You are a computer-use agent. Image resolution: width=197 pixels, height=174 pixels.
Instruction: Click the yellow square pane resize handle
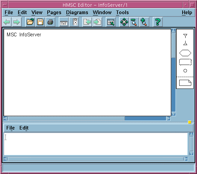190,122
